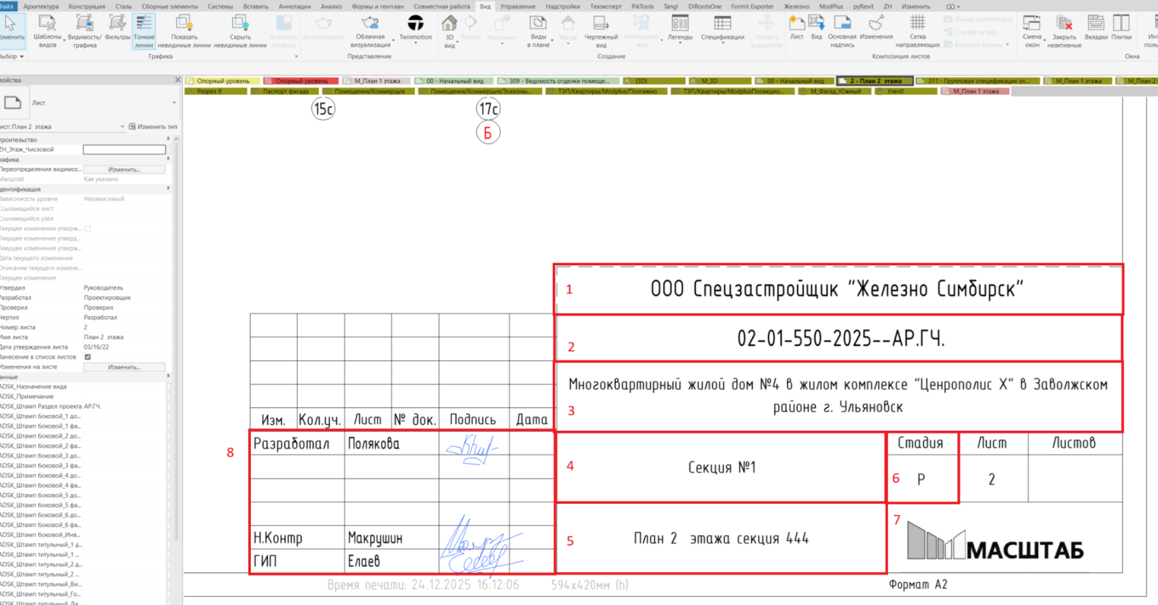Open the Schedules (Спецификации) dropdown arrow

point(722,43)
